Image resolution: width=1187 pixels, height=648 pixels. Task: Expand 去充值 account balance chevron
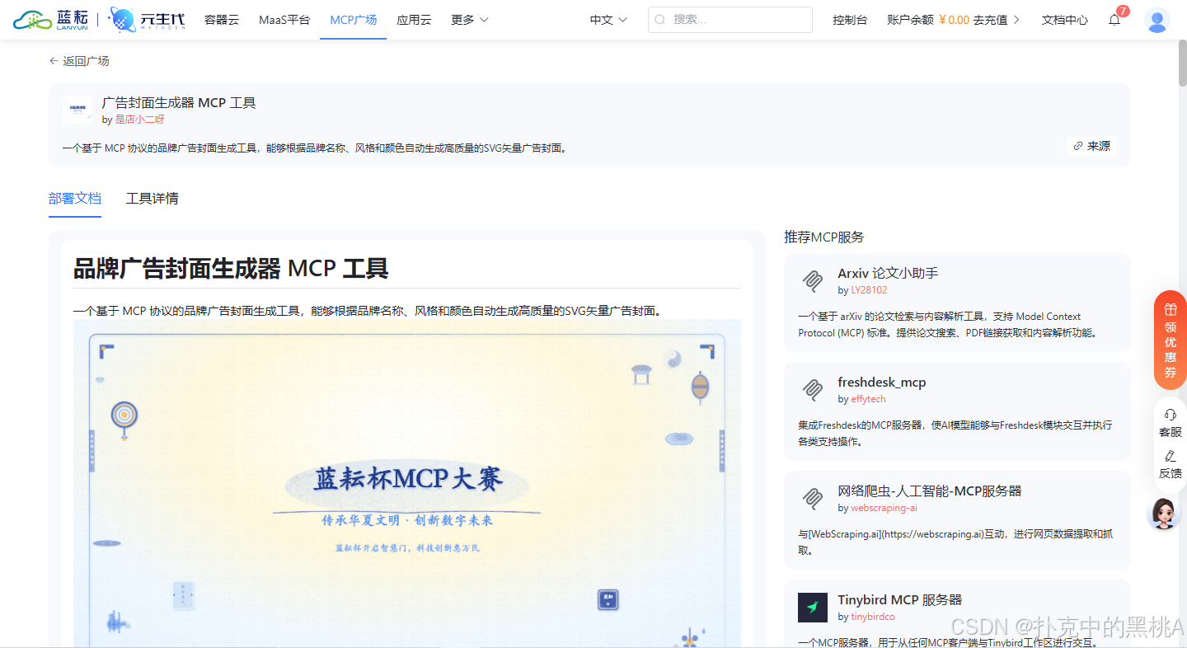click(x=1016, y=20)
